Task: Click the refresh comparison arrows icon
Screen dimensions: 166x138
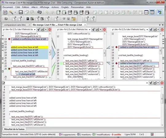Action: click(x=39, y=12)
